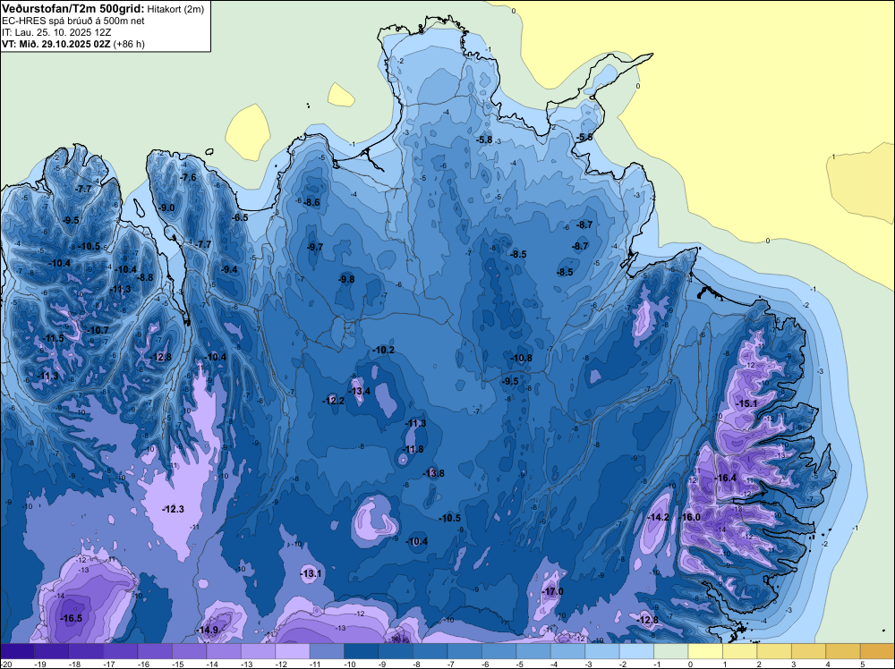Pick the legend swatch labeled -4
Image resolution: width=895 pixels, height=669 pixels.
pyautogui.click(x=568, y=651)
